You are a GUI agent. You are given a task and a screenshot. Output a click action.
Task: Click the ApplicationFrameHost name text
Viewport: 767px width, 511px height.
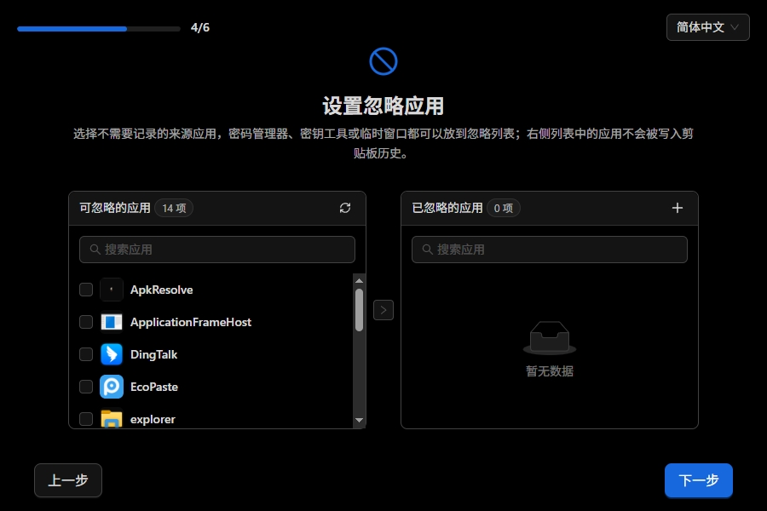191,322
